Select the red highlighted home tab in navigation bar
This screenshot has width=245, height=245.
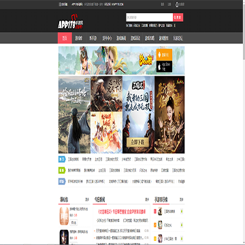pyautogui.click(x=65, y=38)
